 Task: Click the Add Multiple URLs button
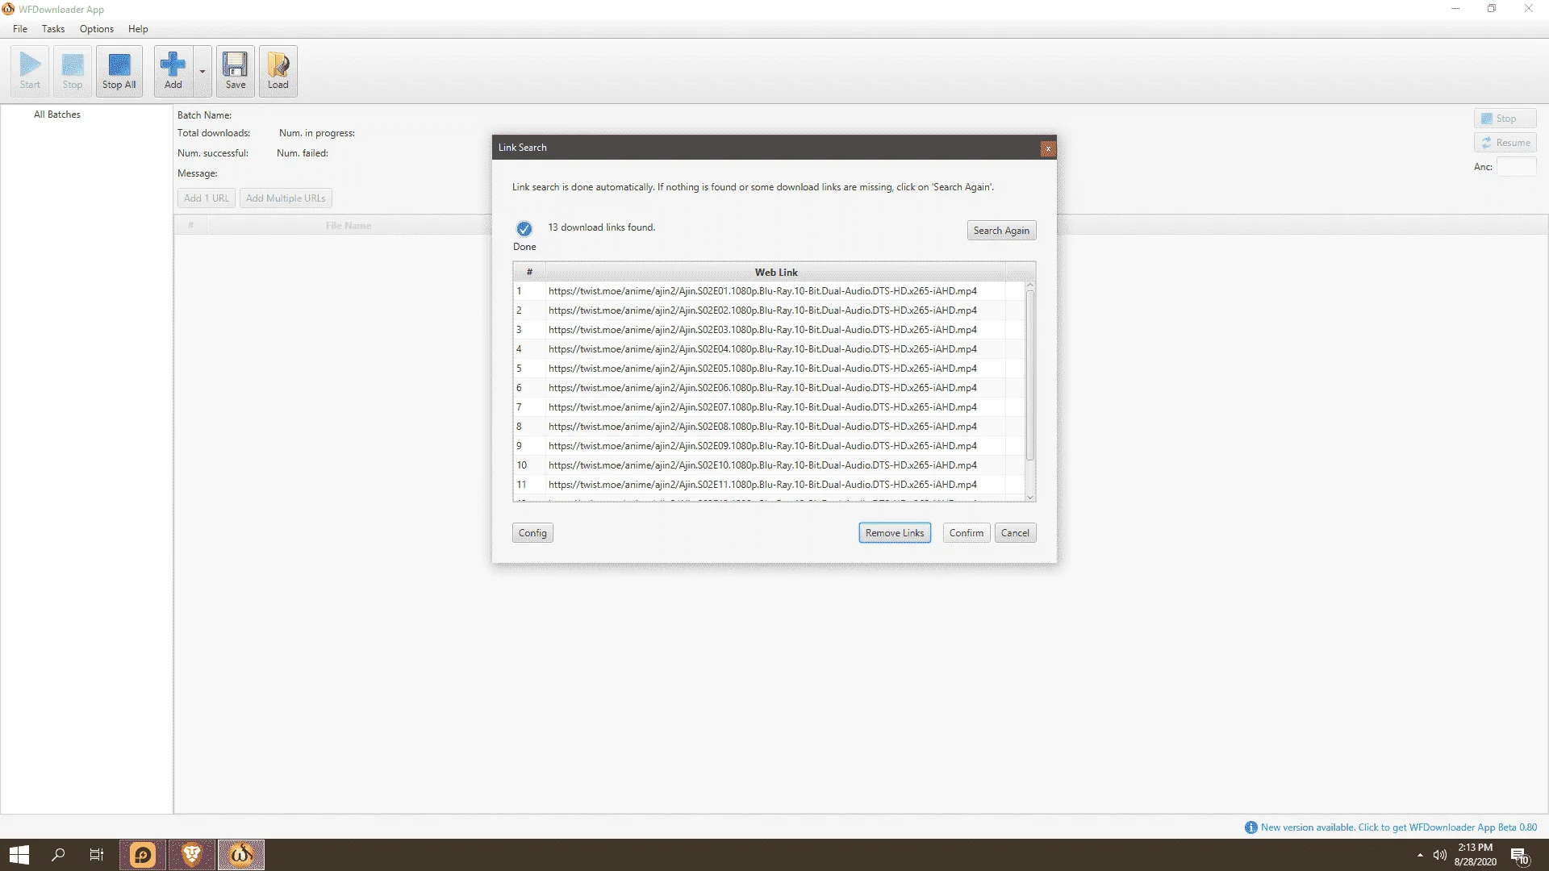click(286, 198)
